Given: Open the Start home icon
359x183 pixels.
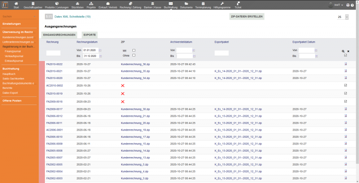Looking at the screenshot, I should 16,4.
